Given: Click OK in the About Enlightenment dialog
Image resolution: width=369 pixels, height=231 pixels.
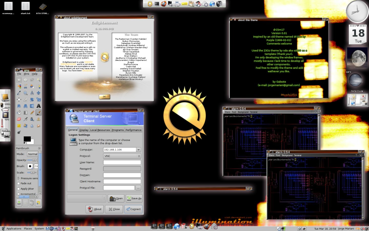Looking at the screenshot, I should click(104, 97).
